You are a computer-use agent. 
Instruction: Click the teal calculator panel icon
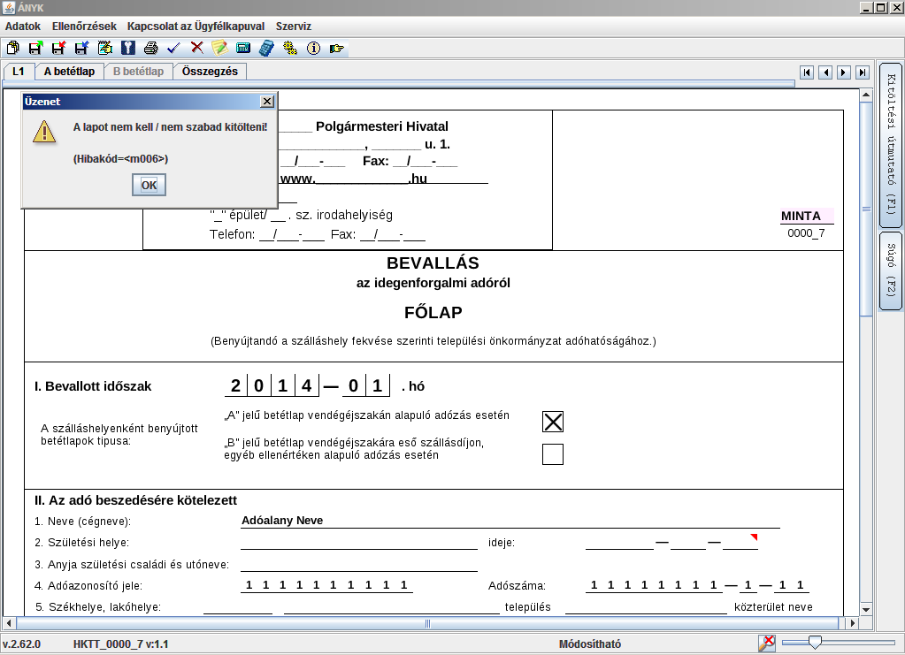[243, 48]
